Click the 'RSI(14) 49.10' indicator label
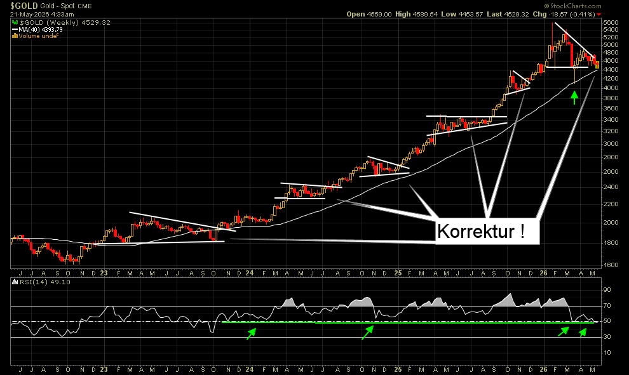629x375 pixels. [45, 282]
